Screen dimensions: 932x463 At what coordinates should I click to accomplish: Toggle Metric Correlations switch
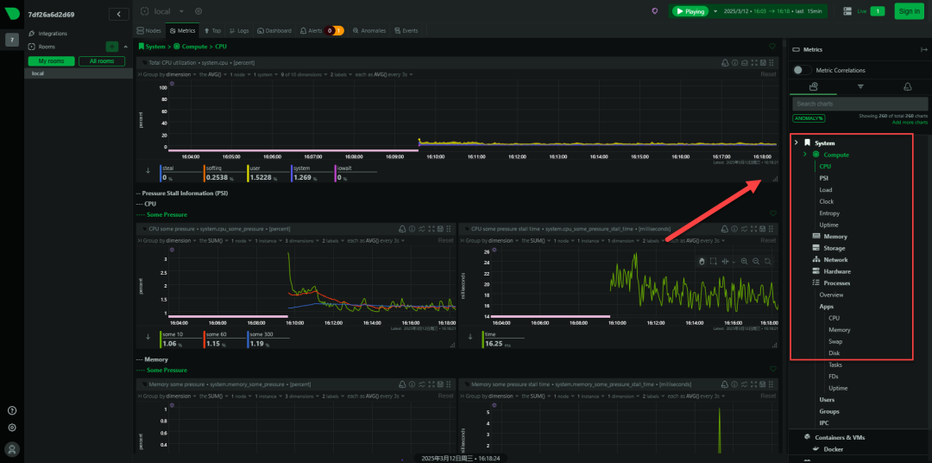tap(803, 70)
